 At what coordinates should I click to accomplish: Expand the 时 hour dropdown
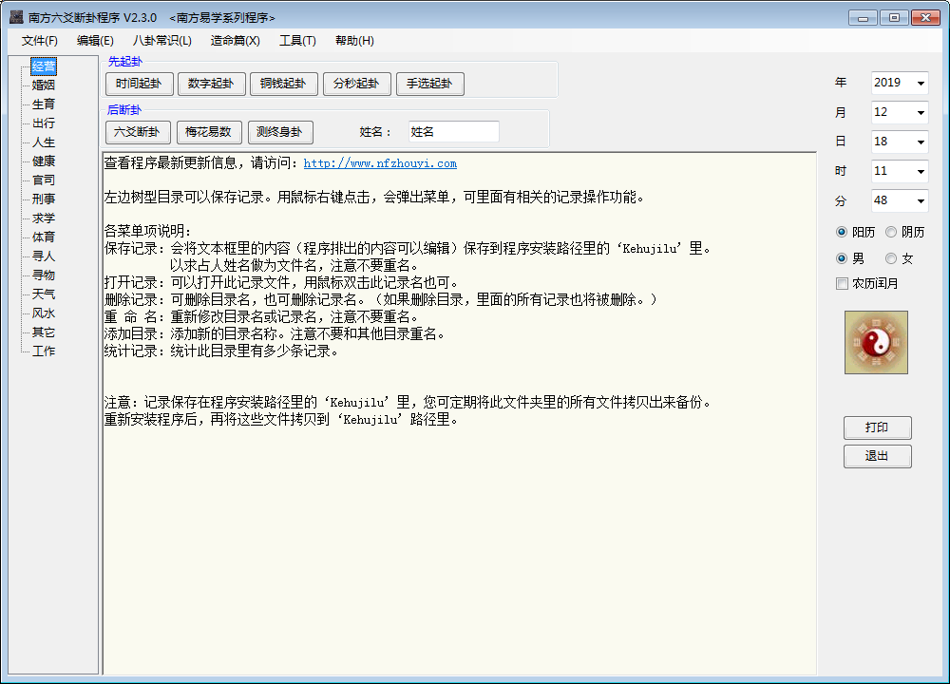pyautogui.click(x=921, y=171)
